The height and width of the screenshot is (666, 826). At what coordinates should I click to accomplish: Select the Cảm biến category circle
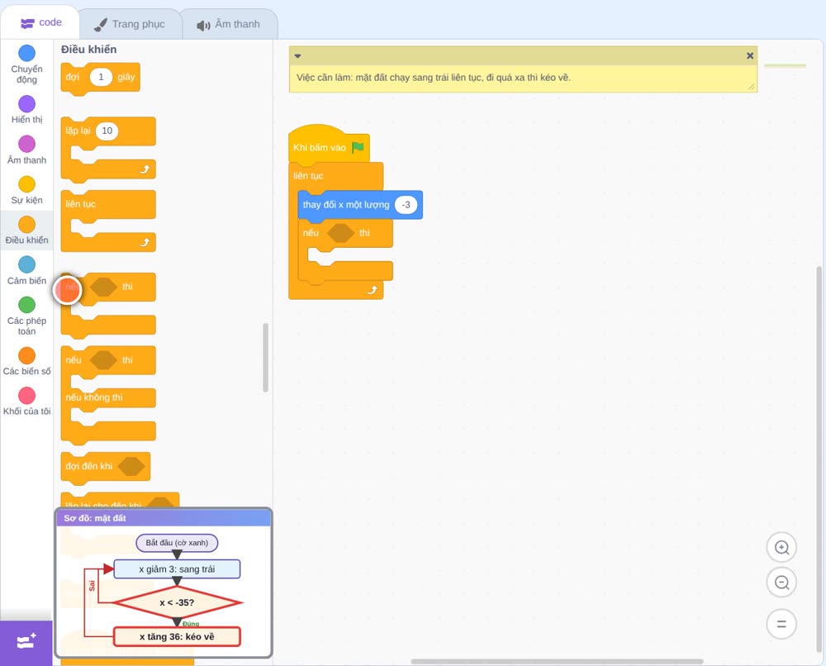[27, 264]
